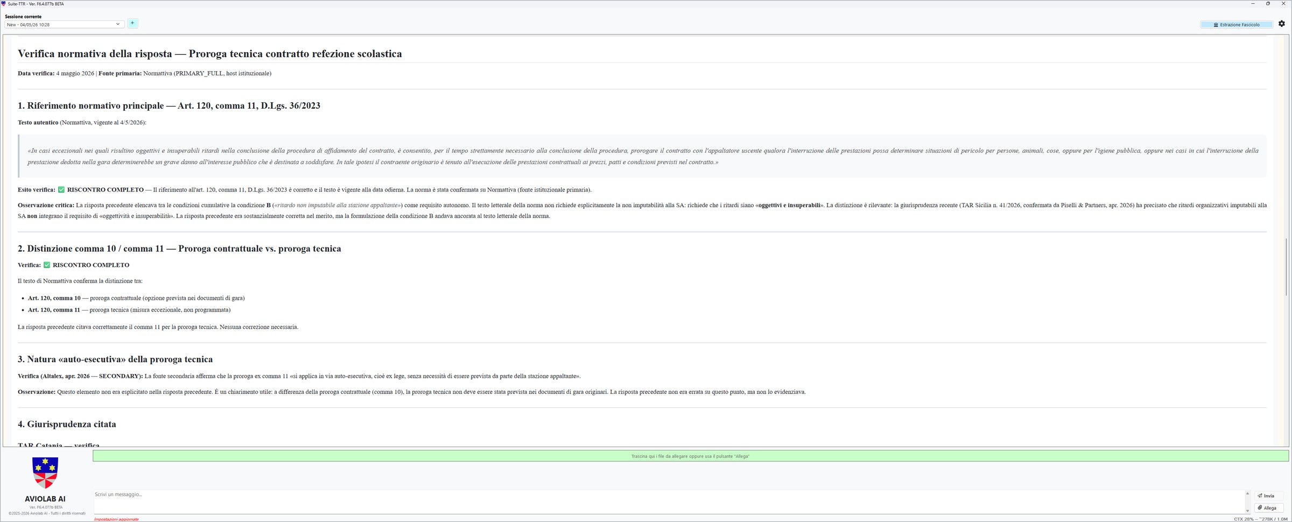The image size is (1292, 522).
Task: Click the green check icon beside Esito verifica
Action: [x=61, y=189]
